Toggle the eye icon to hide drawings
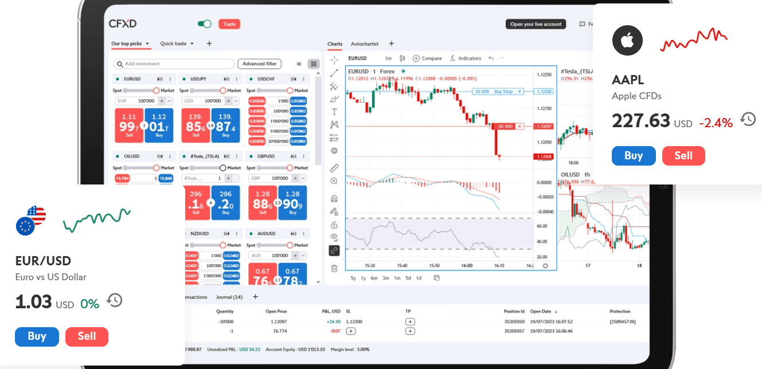762x369 pixels. [x=334, y=236]
